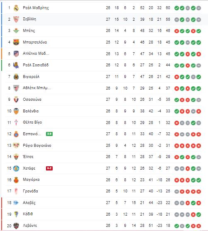Open the Ρεάλ Μαδρίτης team link

36,8
